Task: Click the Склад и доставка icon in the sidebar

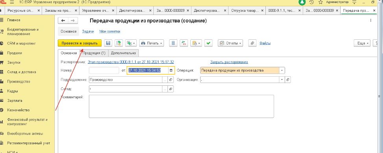Action: (x=2, y=72)
